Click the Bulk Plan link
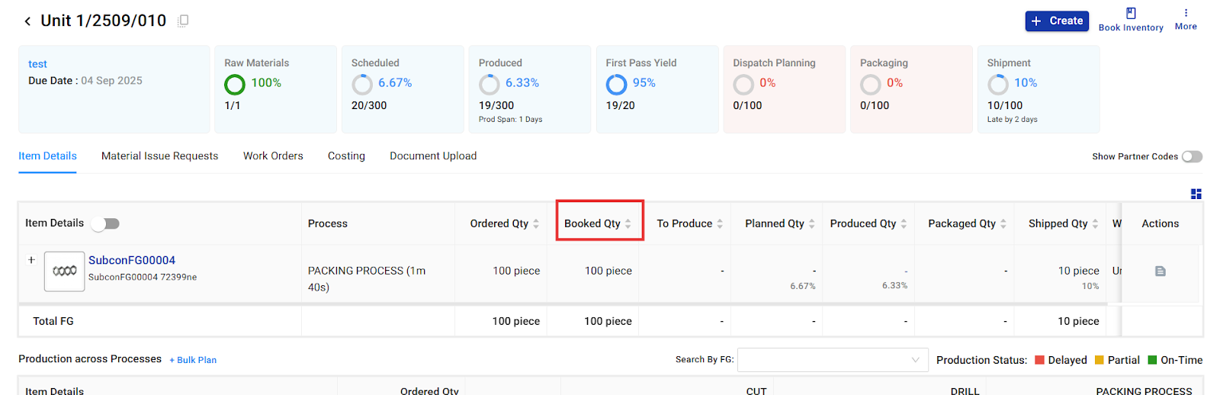The height and width of the screenshot is (395, 1220). (193, 360)
